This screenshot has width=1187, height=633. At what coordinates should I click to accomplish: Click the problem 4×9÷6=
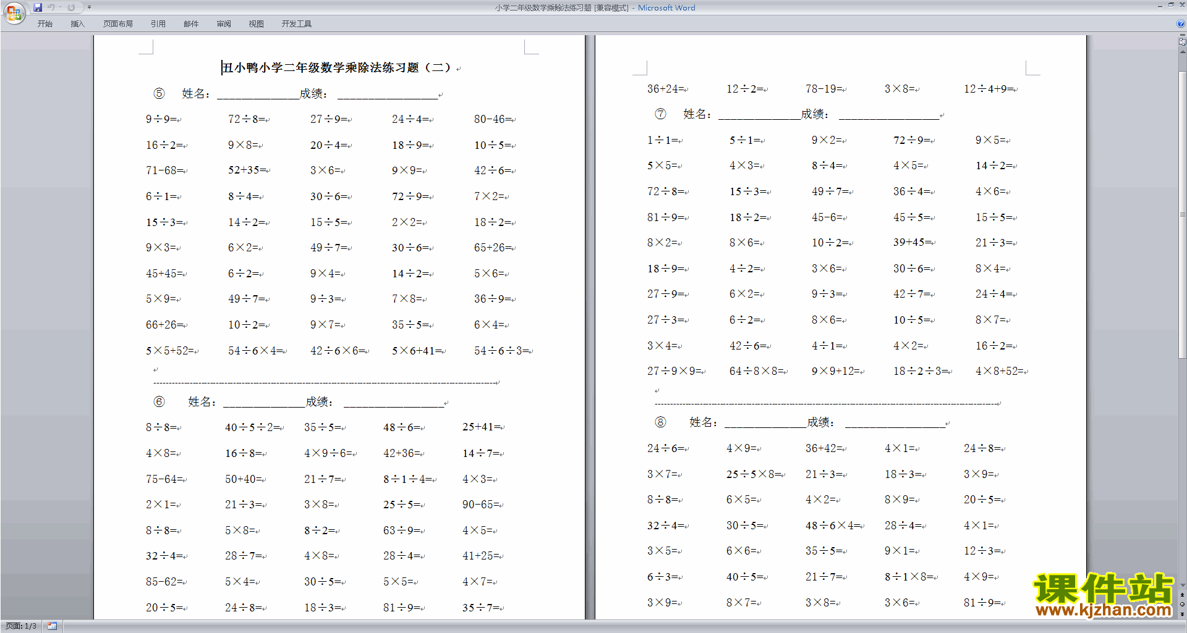[x=329, y=453]
